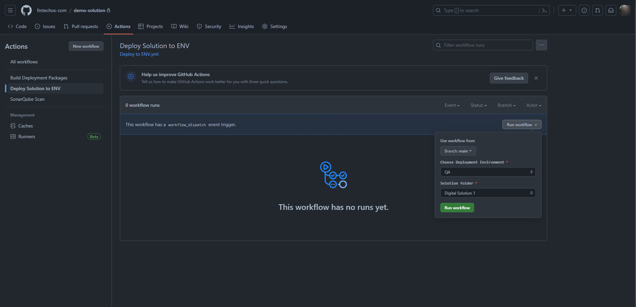Expand the Branch: main selector

click(458, 151)
